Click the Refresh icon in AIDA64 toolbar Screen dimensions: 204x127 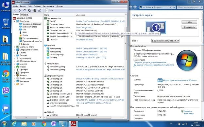[29, 10]
